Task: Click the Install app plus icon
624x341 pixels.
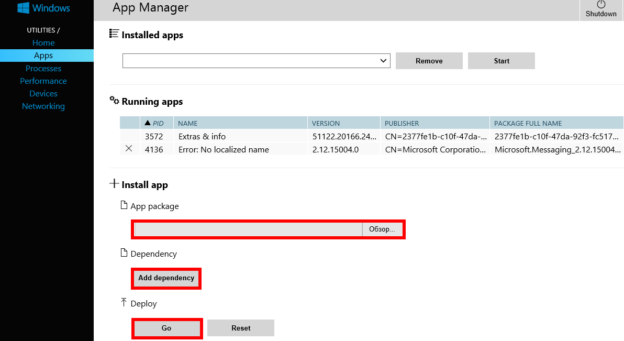Action: click(114, 183)
